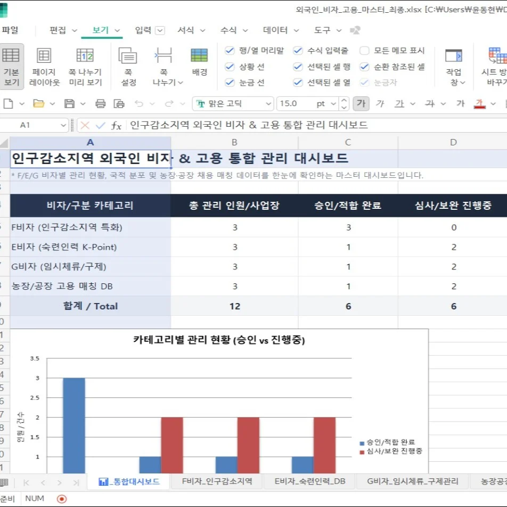This screenshot has height=507, width=507.
Task: Click the record macro status bar icon
Action: click(62, 499)
